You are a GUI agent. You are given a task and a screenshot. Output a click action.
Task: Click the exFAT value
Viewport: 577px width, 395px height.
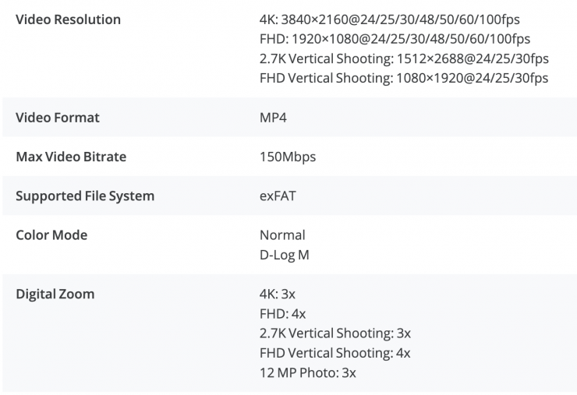pyautogui.click(x=278, y=196)
